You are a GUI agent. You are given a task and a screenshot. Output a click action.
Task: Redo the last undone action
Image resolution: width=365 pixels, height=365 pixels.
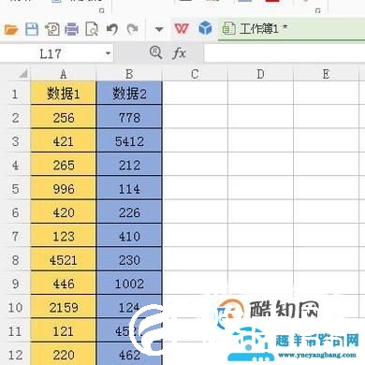tap(132, 29)
